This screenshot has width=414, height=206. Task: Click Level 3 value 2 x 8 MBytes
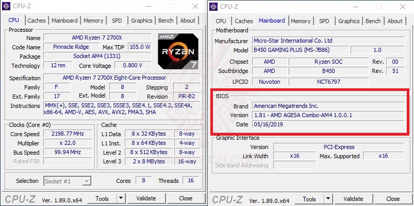149,161
